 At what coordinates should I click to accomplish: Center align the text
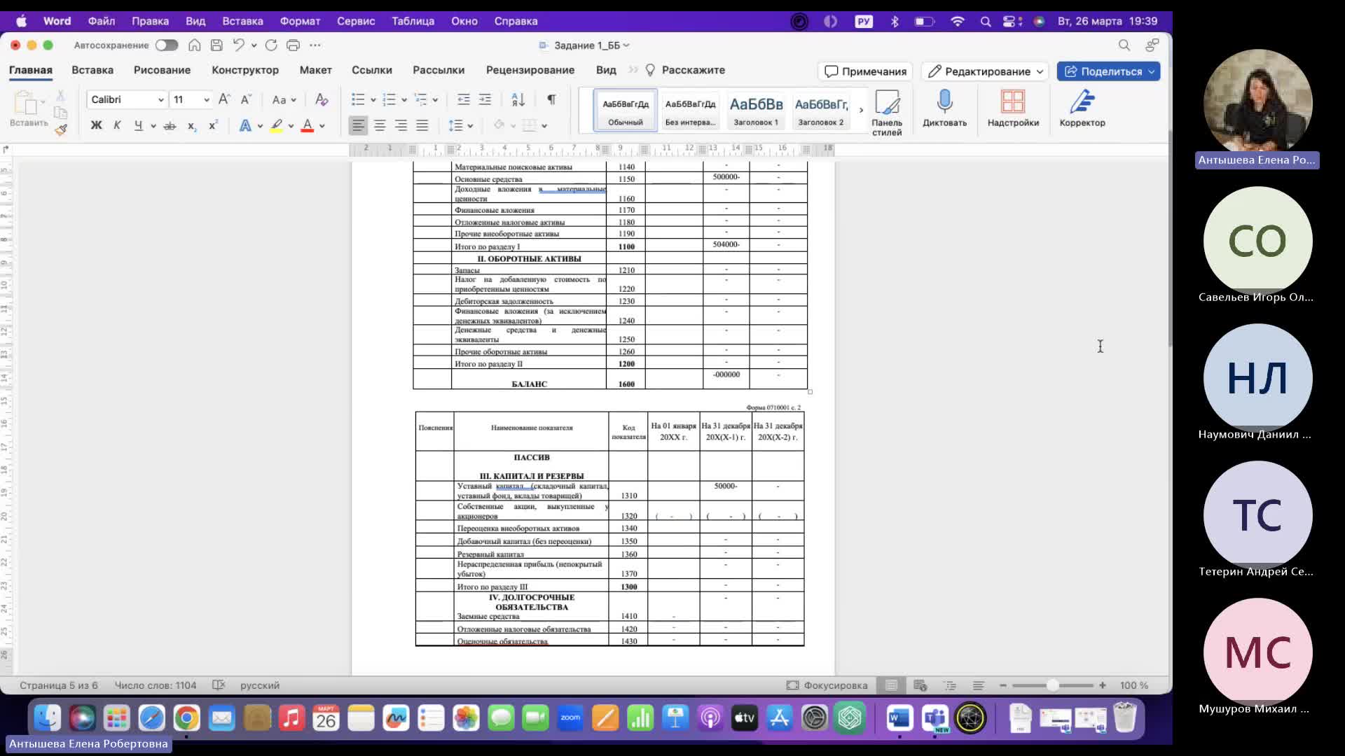(x=380, y=125)
